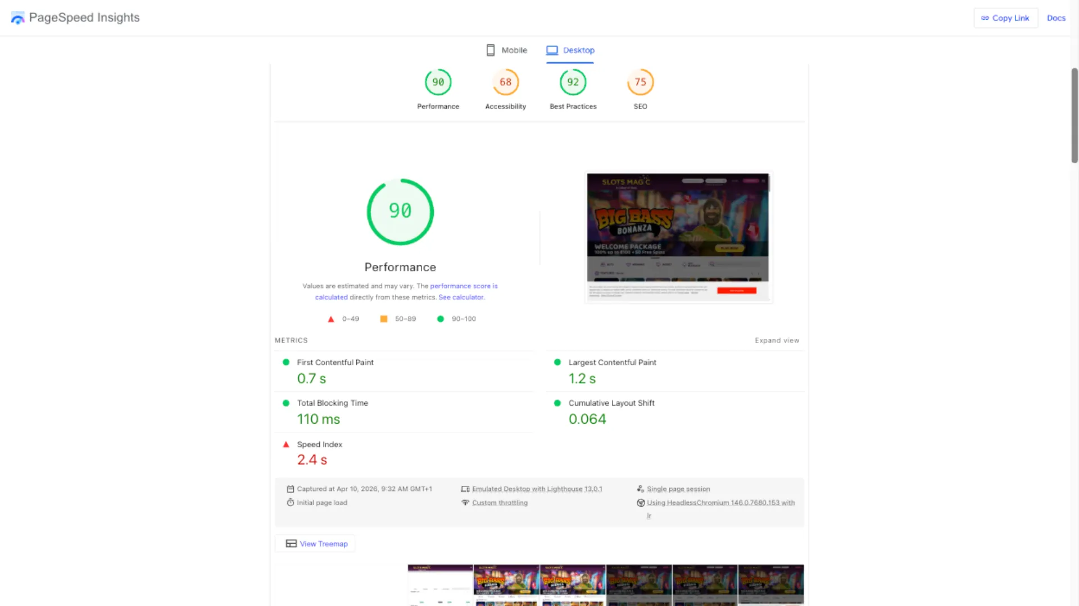Click the Accessibility 68 score gauge
The height and width of the screenshot is (606, 1079).
[x=505, y=82]
